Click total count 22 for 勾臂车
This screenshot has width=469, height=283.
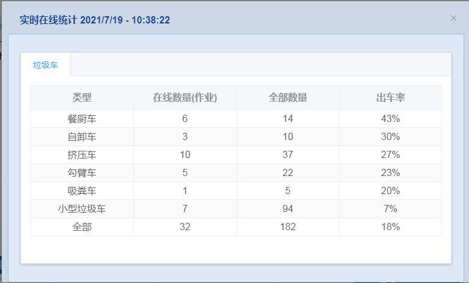tap(288, 172)
